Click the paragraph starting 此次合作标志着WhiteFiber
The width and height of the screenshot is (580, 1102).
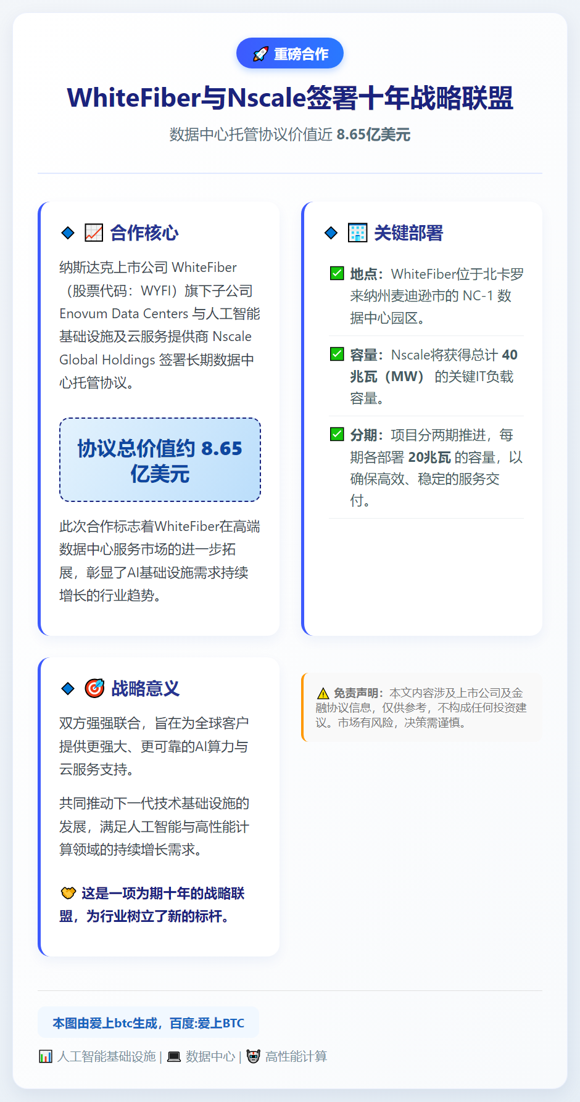pos(160,561)
